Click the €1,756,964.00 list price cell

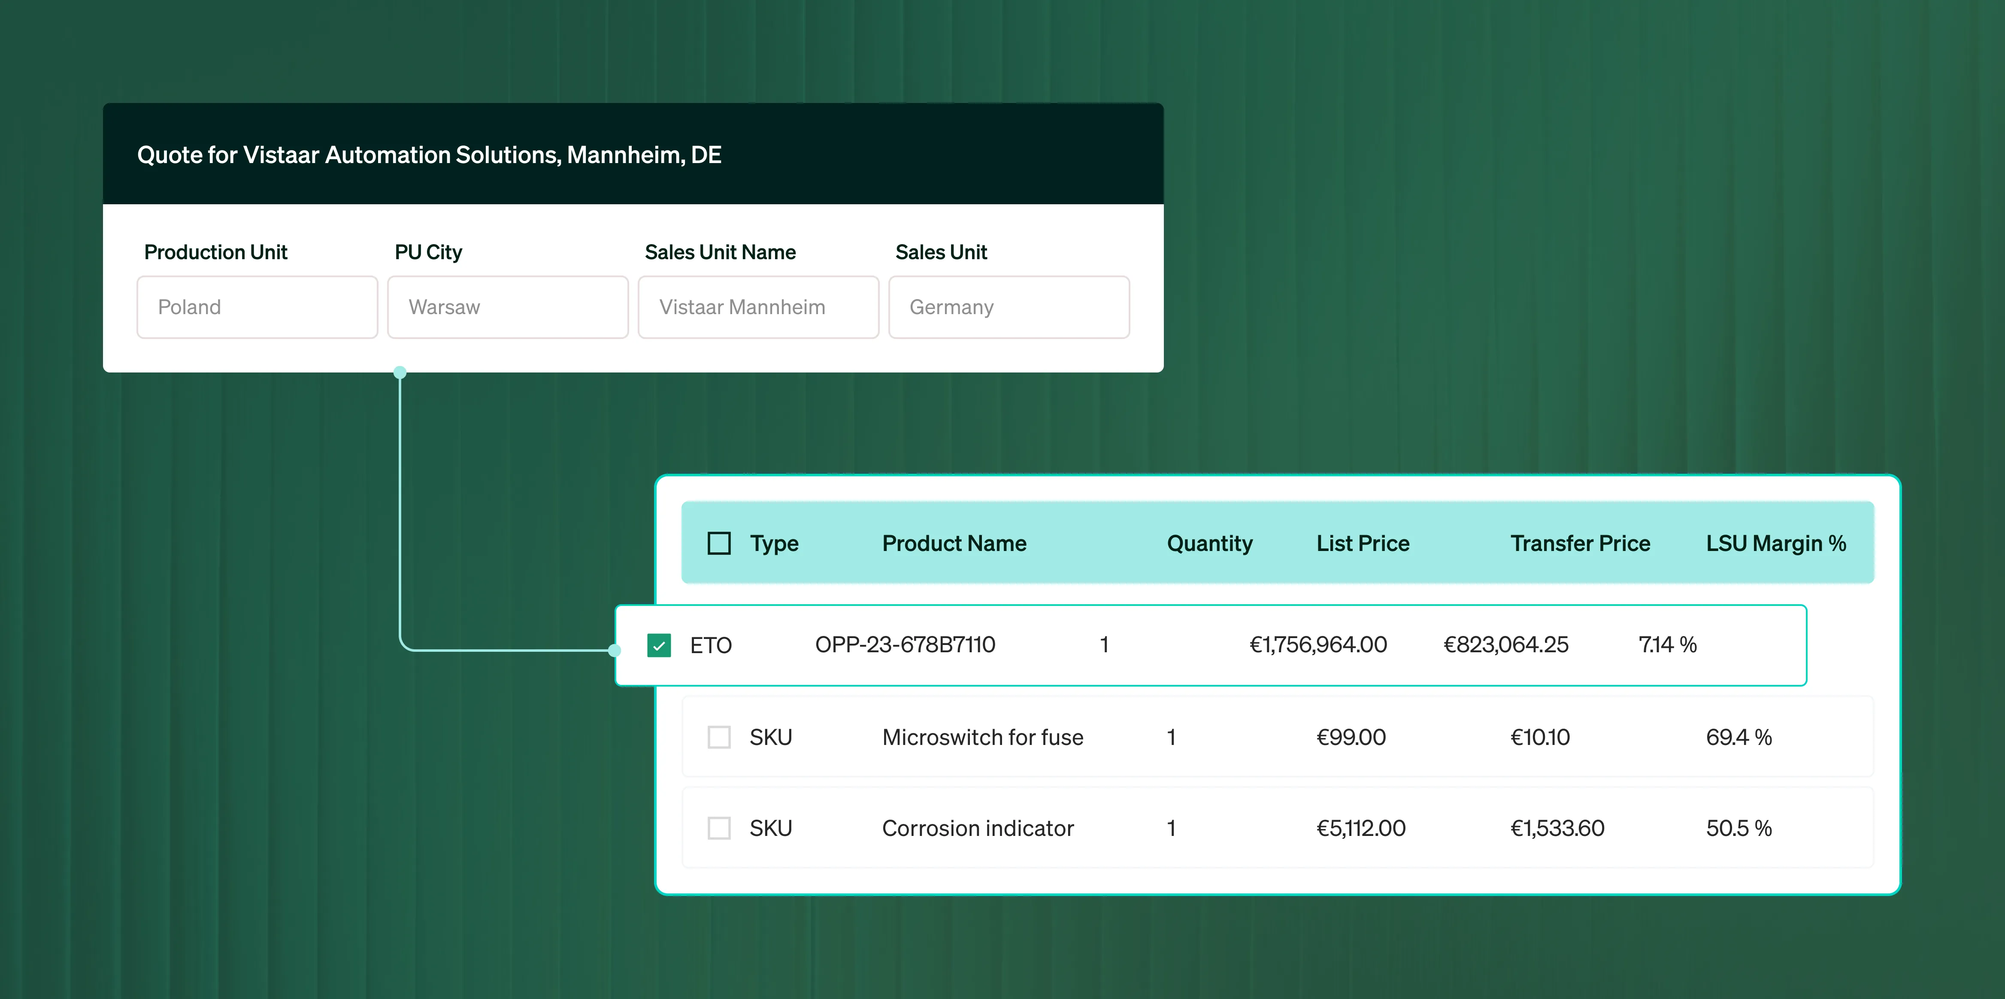pos(1318,645)
